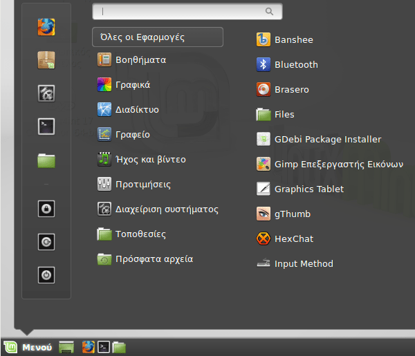
Task: Select the Όλες οι Εφαρμογές category
Action: point(158,37)
